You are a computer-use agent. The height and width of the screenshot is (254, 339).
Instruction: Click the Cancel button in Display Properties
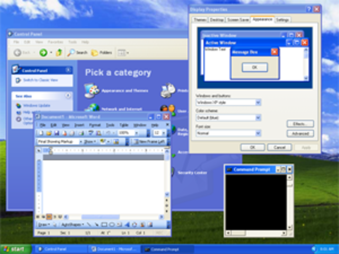pos(280,147)
